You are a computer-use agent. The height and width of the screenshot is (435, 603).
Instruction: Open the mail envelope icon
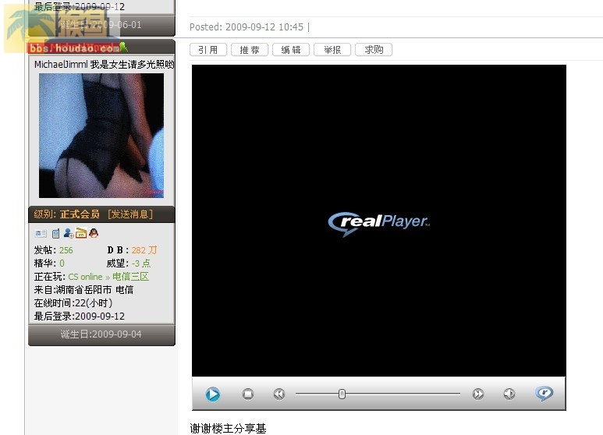point(81,233)
